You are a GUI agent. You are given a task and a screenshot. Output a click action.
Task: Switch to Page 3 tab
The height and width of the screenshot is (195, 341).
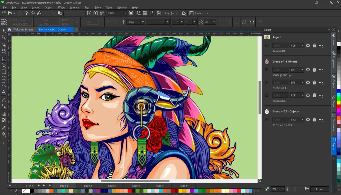click(x=112, y=186)
